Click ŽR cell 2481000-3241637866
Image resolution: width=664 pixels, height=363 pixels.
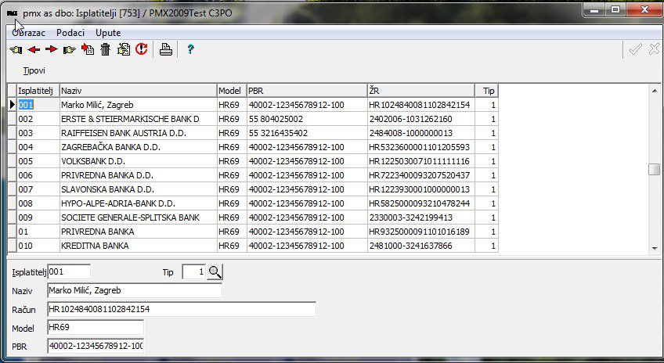tap(421, 246)
